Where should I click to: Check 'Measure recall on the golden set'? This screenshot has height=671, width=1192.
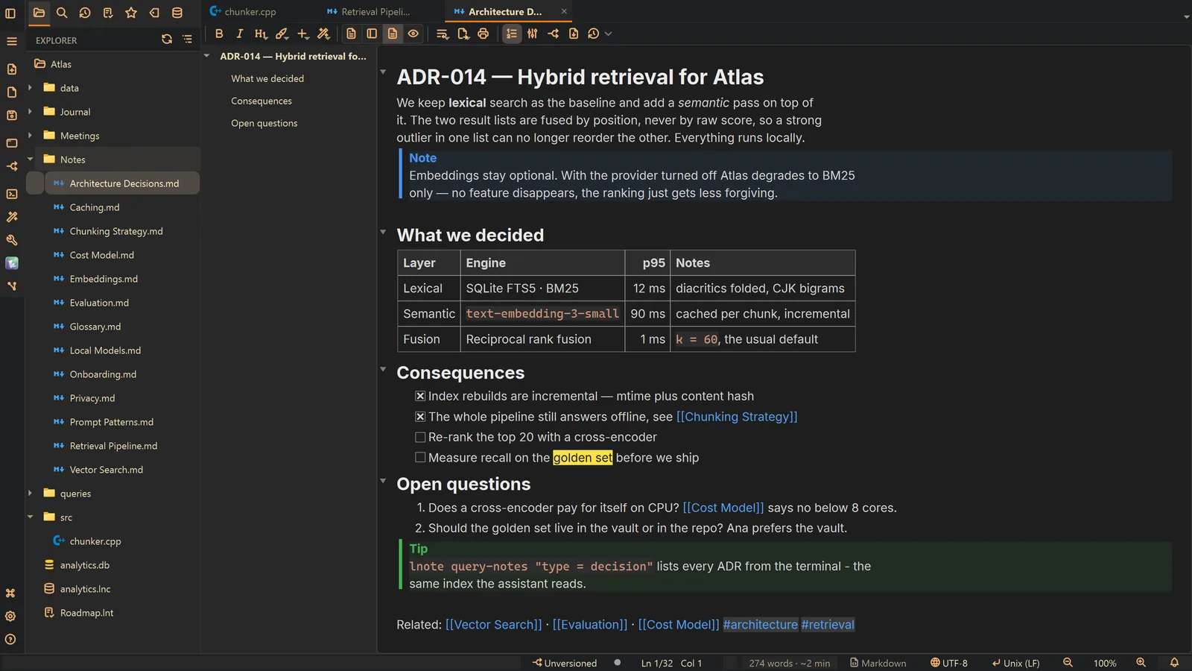[x=420, y=458]
